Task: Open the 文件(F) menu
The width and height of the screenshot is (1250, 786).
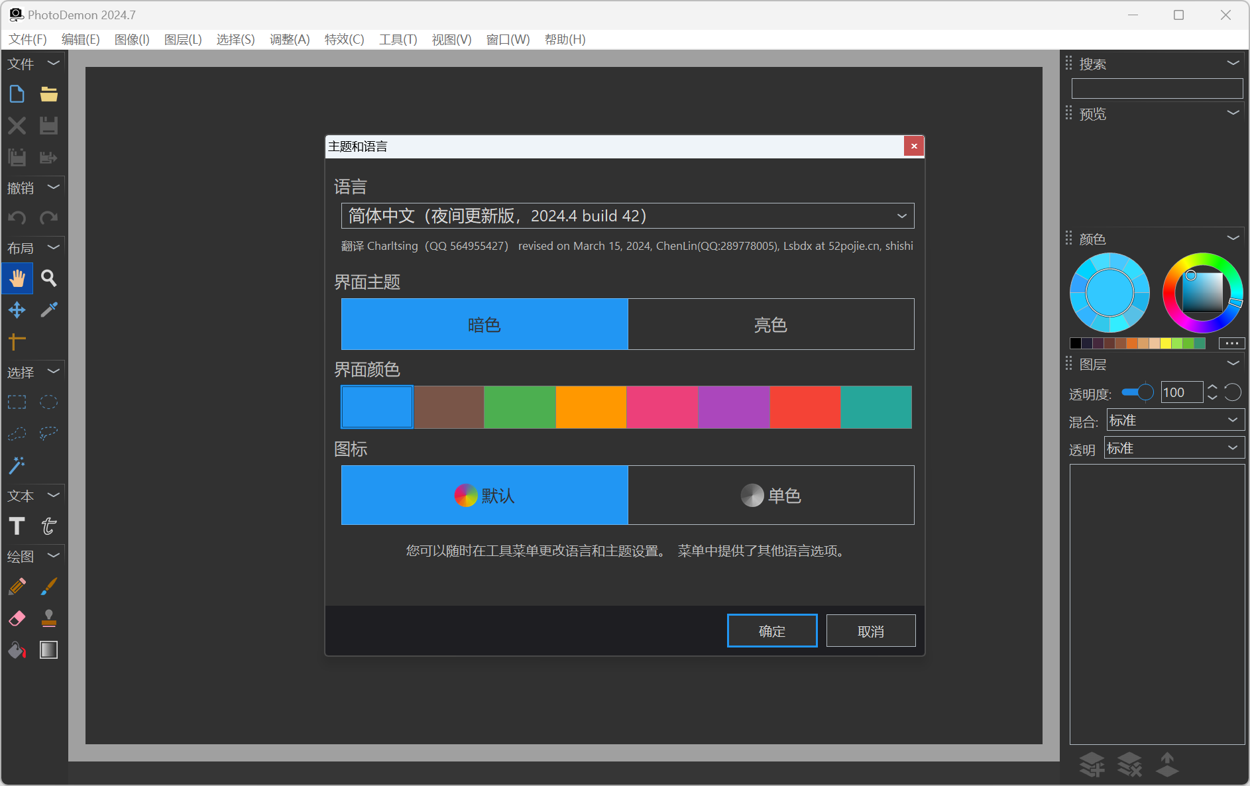Action: tap(28, 39)
